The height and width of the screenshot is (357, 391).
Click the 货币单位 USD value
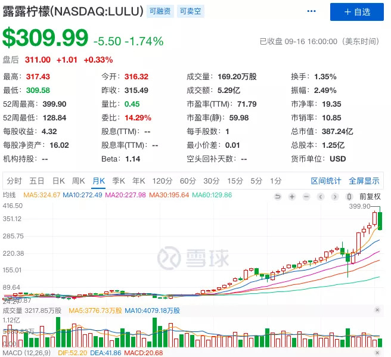(x=337, y=159)
